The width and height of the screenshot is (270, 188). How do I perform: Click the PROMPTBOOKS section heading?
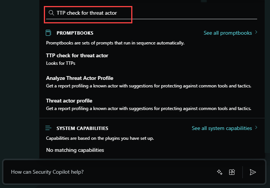(x=75, y=33)
